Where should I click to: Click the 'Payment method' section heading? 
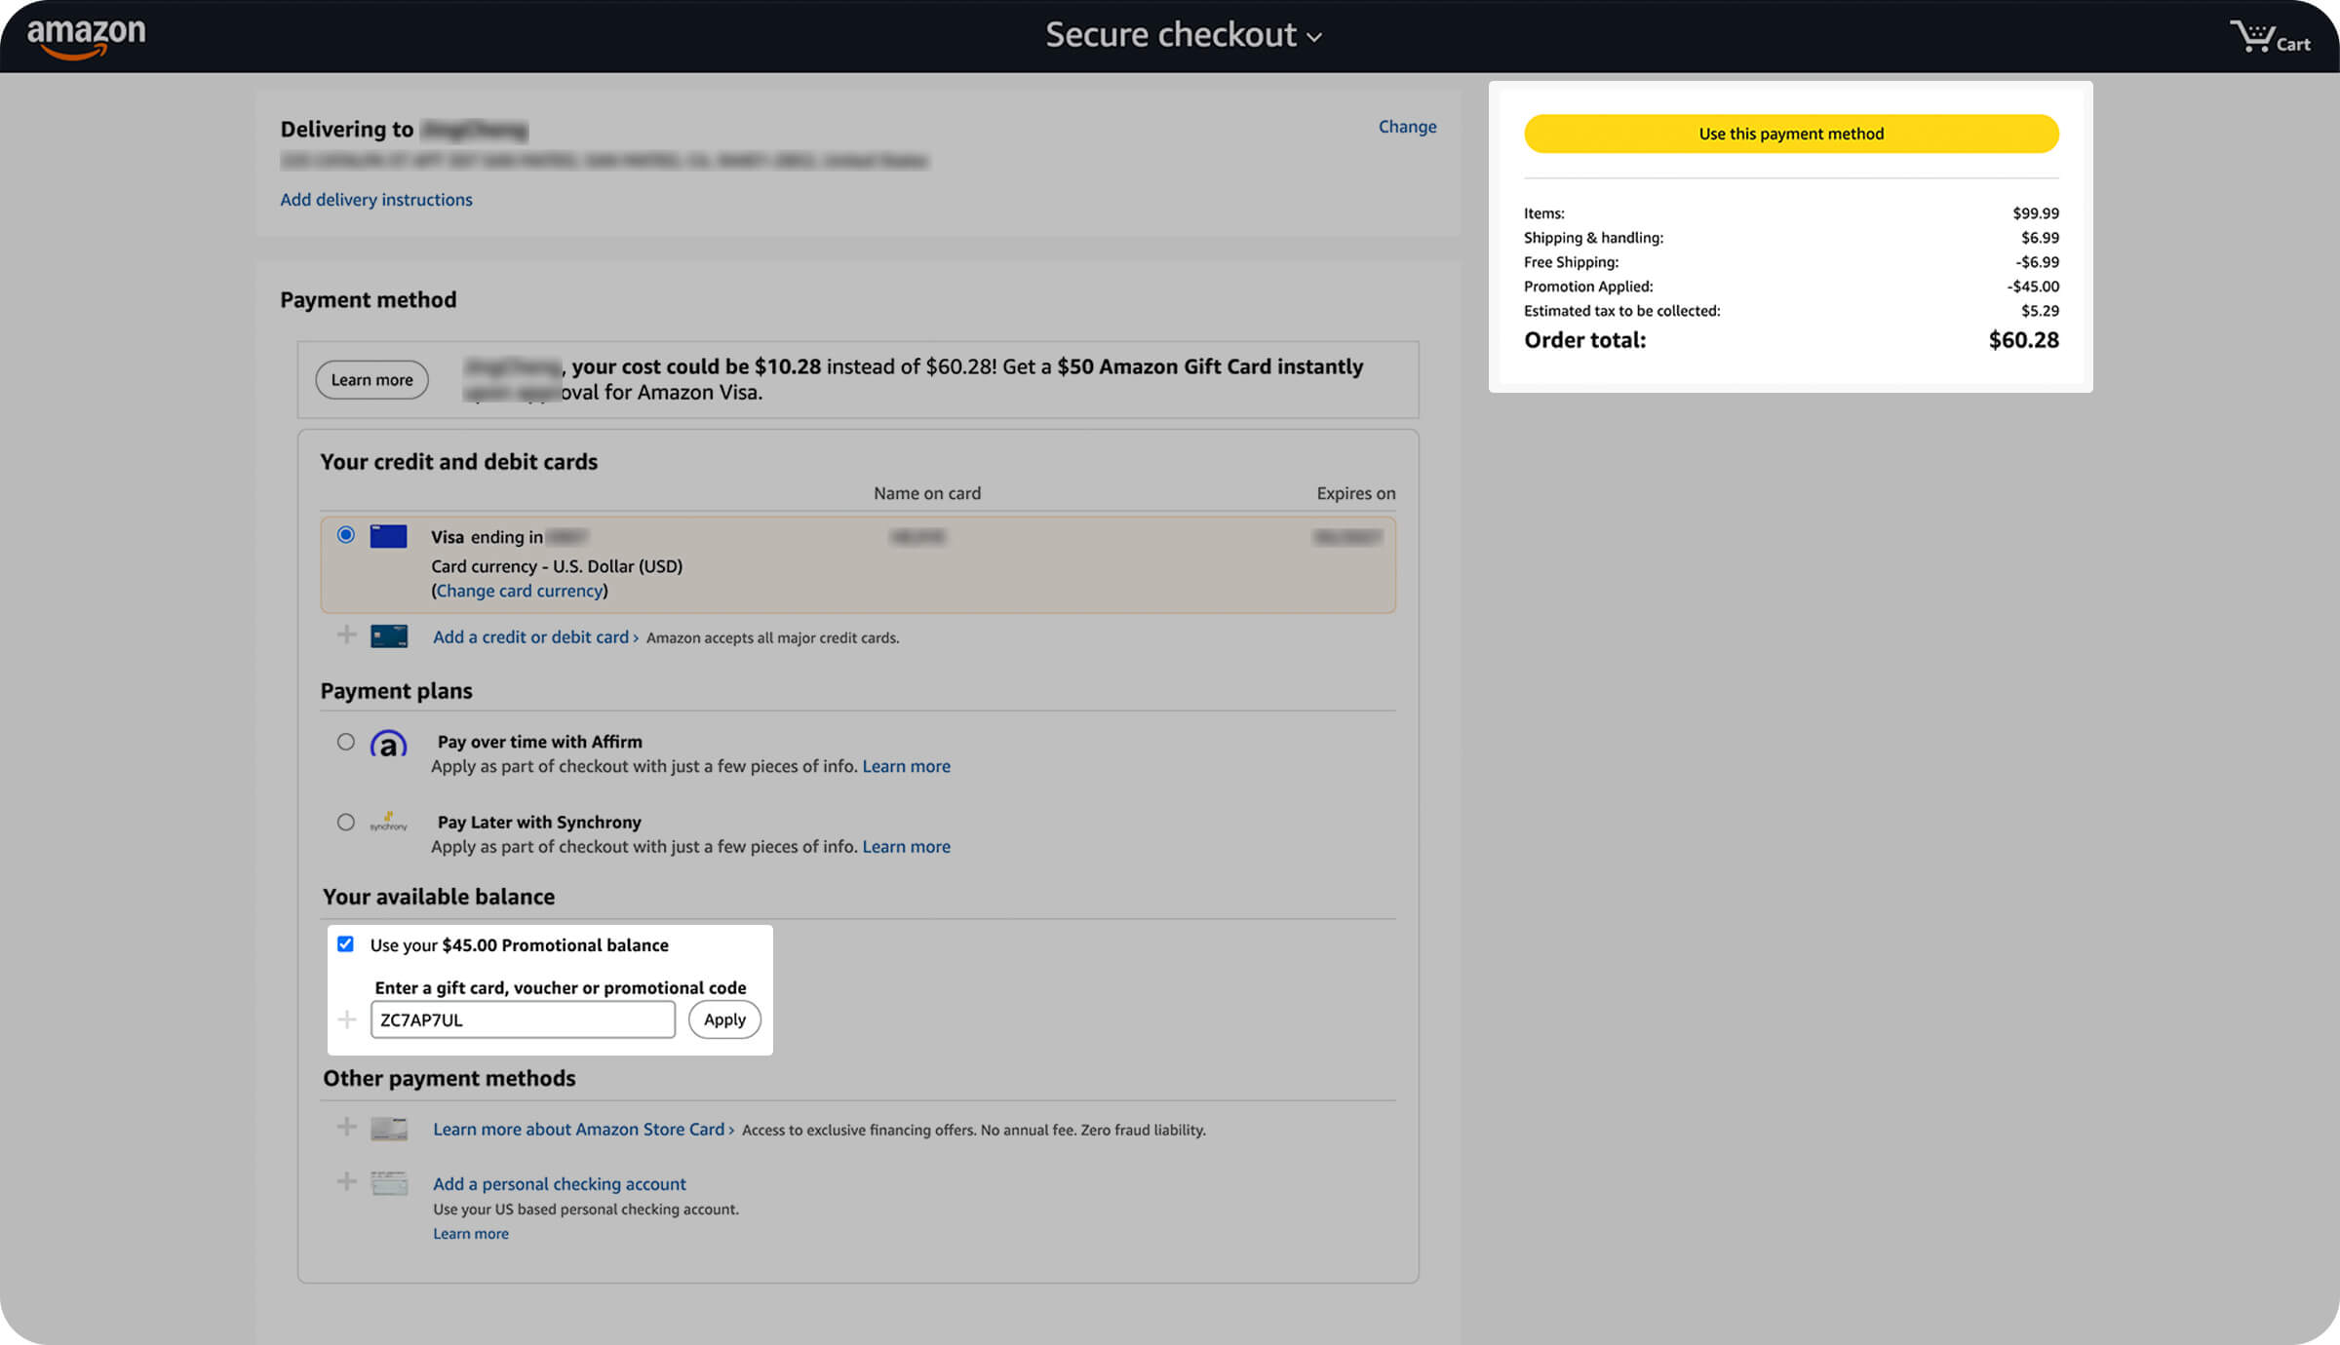369,300
